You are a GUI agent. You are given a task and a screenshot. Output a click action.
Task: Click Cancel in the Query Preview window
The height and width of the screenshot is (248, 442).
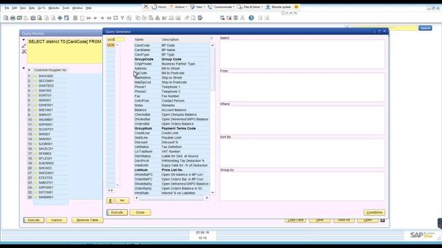coord(57,220)
